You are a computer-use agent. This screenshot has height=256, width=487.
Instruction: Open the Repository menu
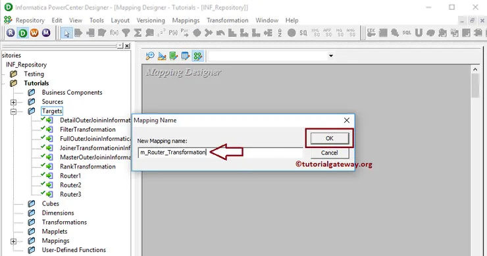(30, 20)
